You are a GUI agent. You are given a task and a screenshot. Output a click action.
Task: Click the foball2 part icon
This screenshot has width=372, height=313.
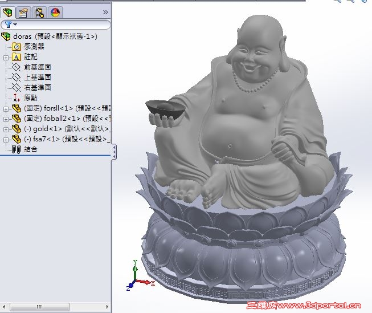click(x=17, y=119)
